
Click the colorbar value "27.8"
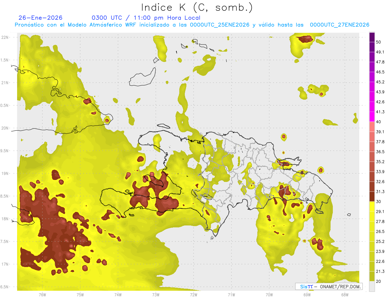click(380, 222)
